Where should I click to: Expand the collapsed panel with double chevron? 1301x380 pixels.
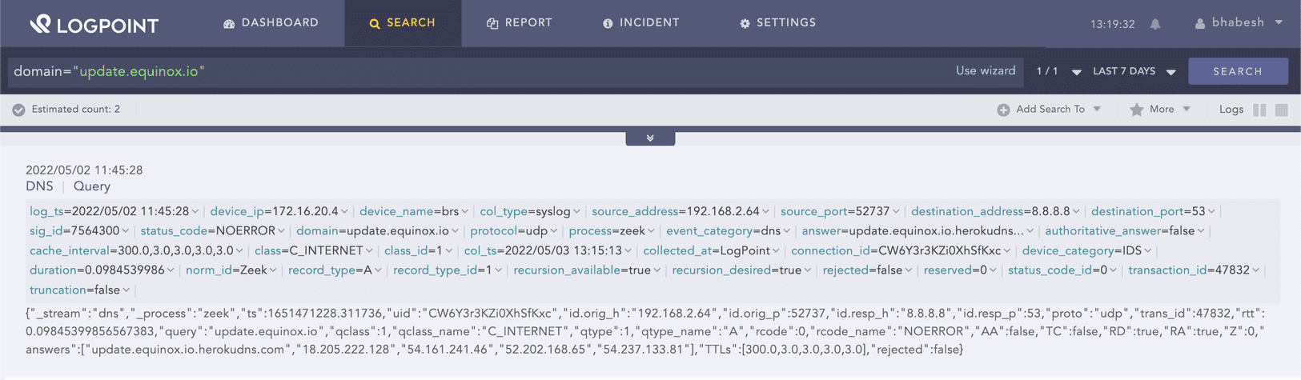click(650, 138)
